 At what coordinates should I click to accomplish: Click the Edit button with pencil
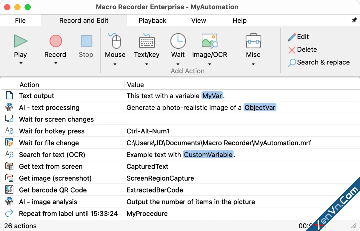(298, 37)
